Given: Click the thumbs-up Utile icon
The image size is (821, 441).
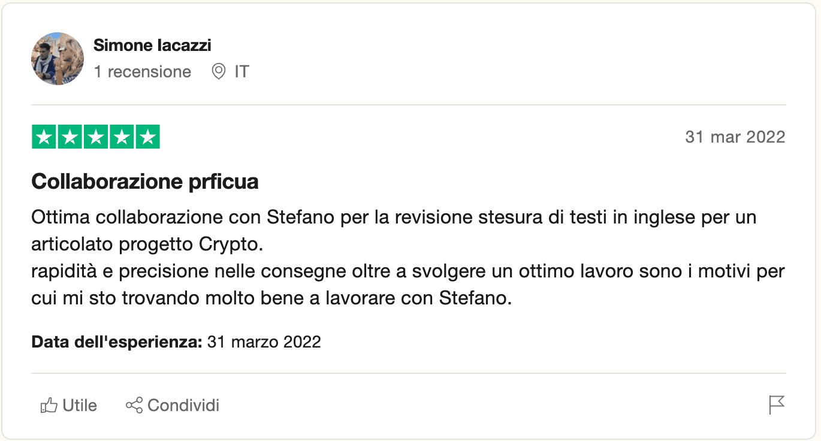Looking at the screenshot, I should (49, 406).
